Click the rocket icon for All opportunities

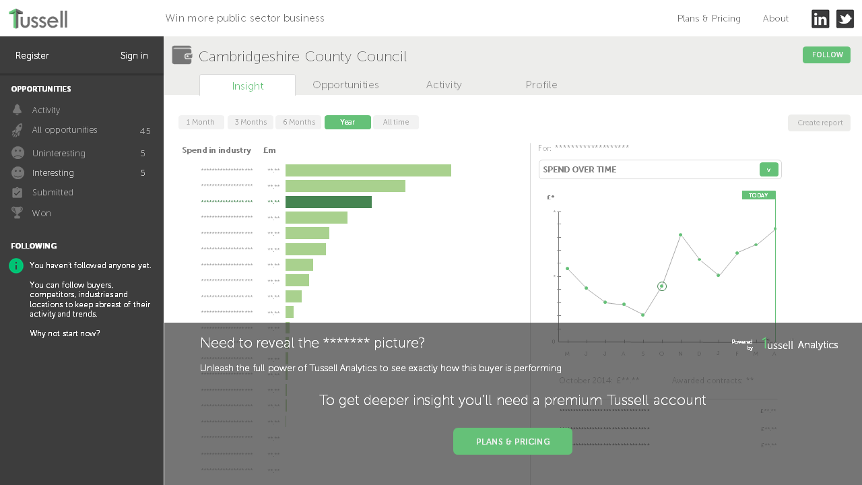coord(18,130)
